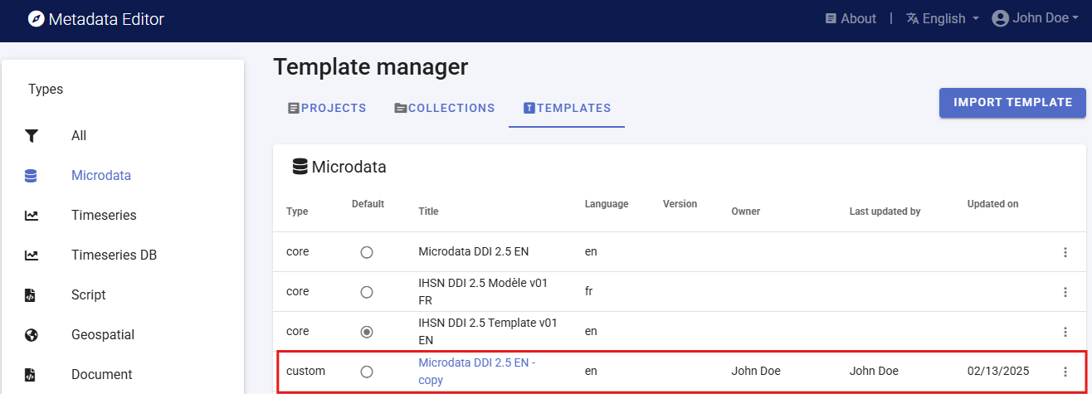Click the Geospatial globe icon
Image resolution: width=1092 pixels, height=394 pixels.
click(x=32, y=335)
